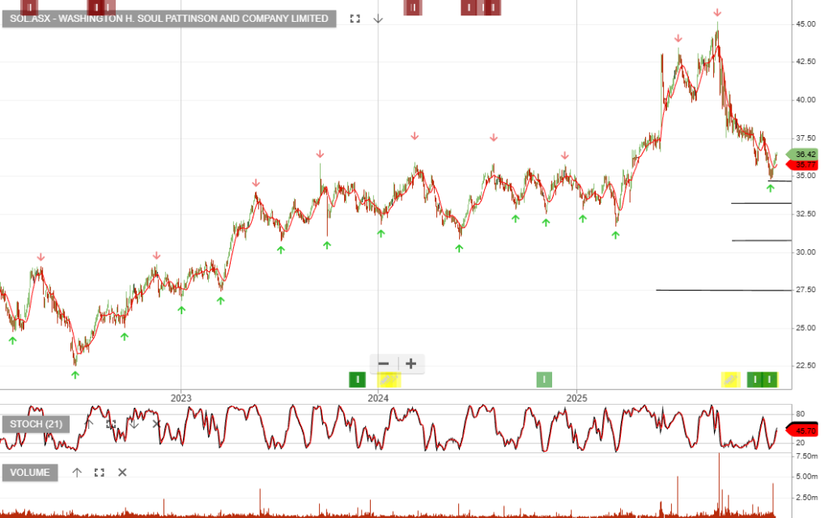The image size is (829, 518).
Task: Open the SOL.ASX Washington H. Soul Pattinson title
Action: pyautogui.click(x=168, y=19)
